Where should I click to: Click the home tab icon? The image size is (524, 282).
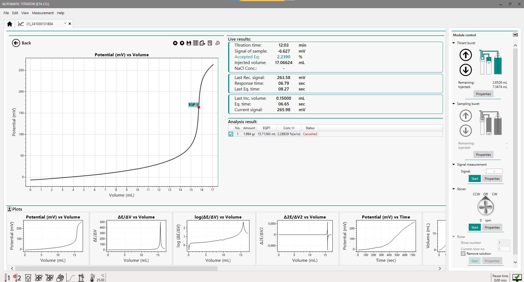(10, 24)
